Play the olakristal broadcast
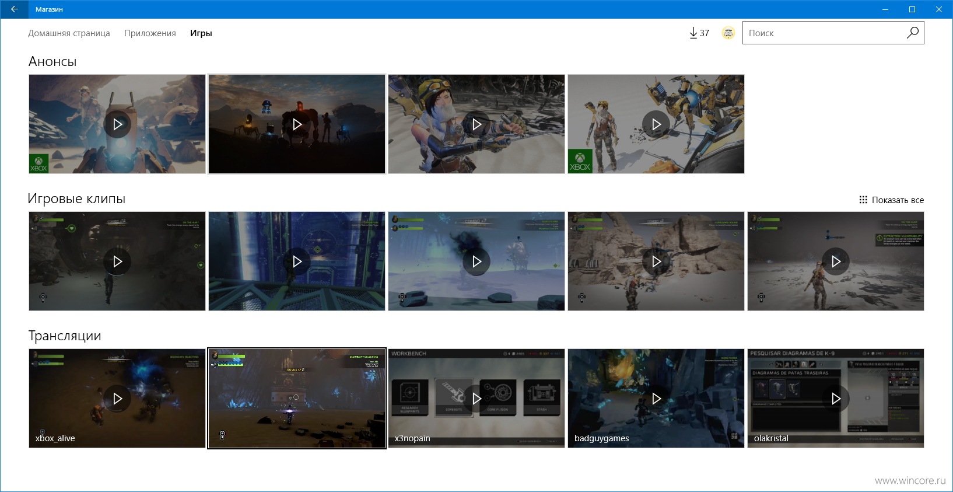The height and width of the screenshot is (492, 953). tap(836, 399)
